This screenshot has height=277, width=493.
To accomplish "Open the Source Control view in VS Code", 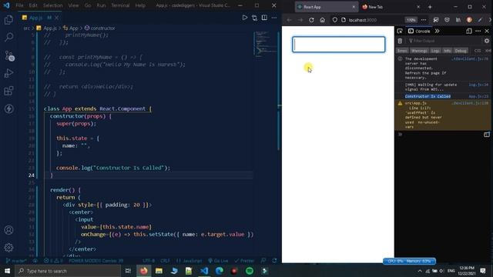I will click(x=8, y=55).
